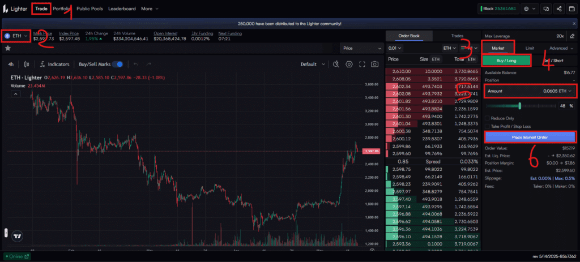The width and height of the screenshot is (580, 262).
Task: Open the Advanced order type dropdown
Action: [x=561, y=48]
